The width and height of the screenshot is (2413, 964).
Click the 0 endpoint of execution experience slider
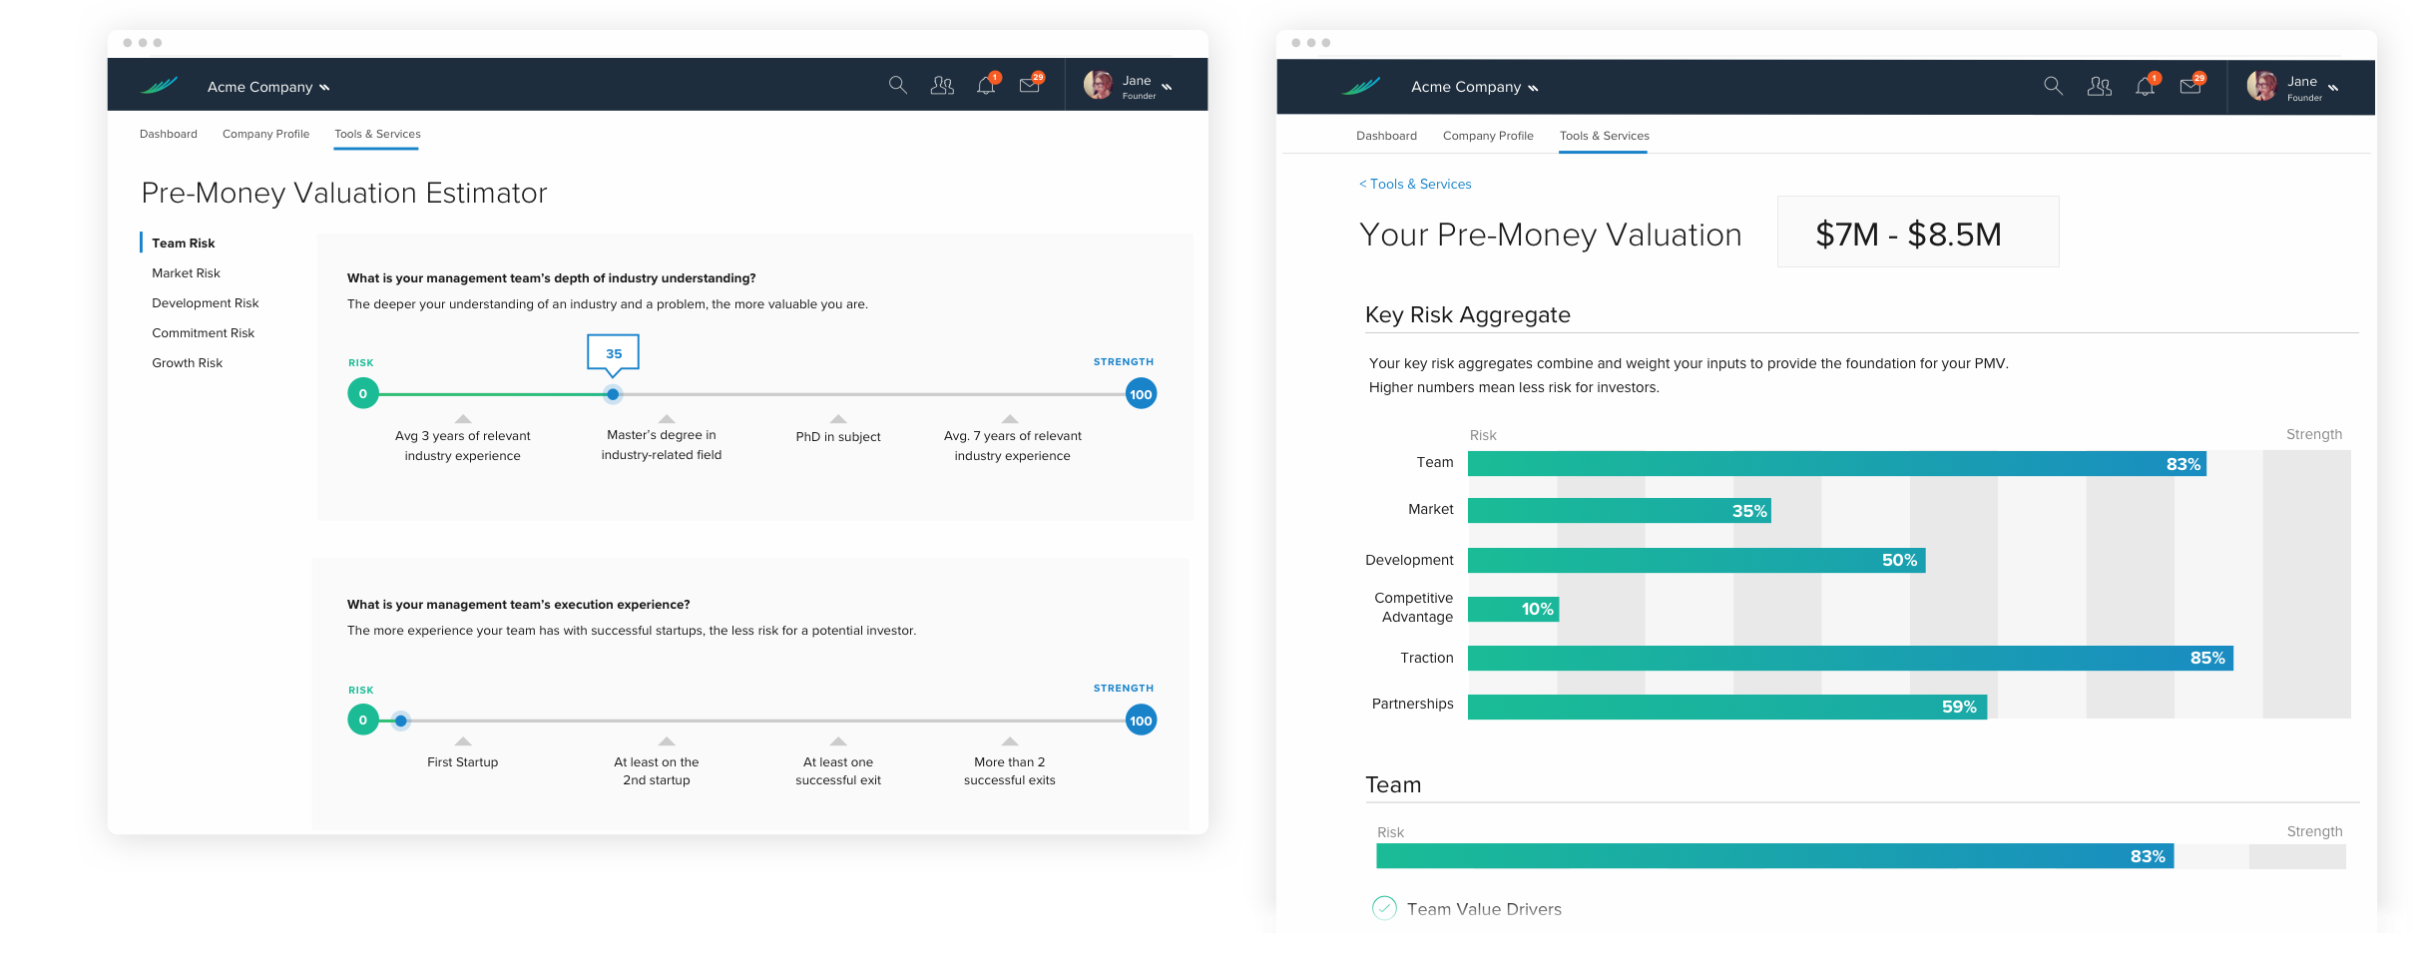[x=363, y=721]
